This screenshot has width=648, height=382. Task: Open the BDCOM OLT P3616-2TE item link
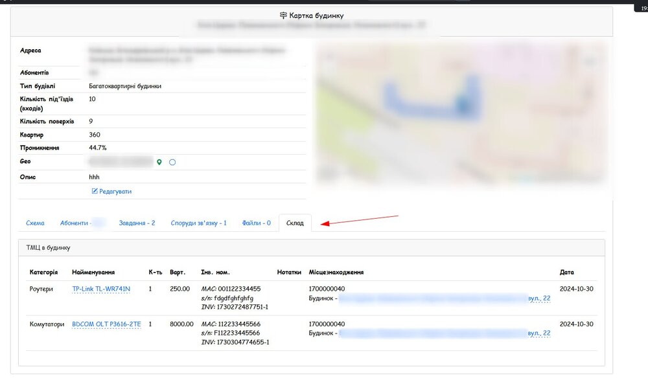(x=106, y=324)
